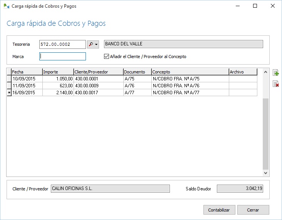Select the row dated 10/09/2015

[x=26, y=79]
